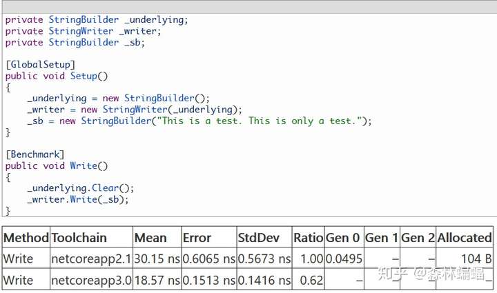Click the Ratio column header
Image resolution: width=497 pixels, height=293 pixels.
point(308,238)
